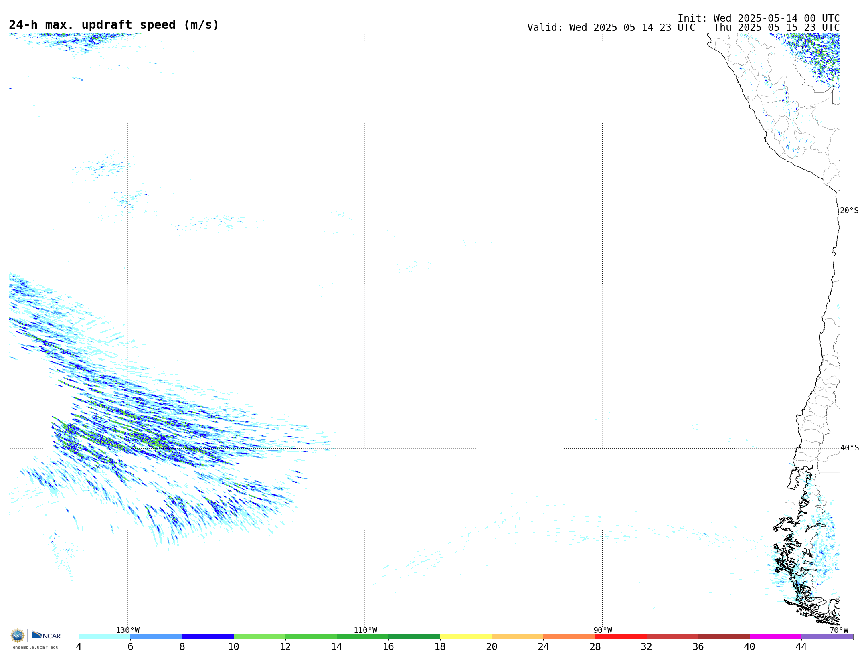866x652 pixels.
Task: Open the ensemble.ucar.edu text link
Action: click(x=36, y=647)
